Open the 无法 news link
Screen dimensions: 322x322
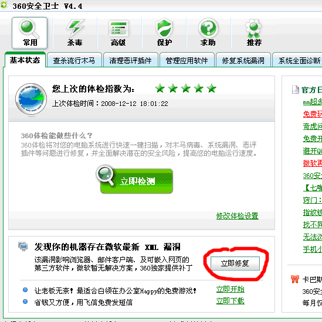(x=313, y=237)
